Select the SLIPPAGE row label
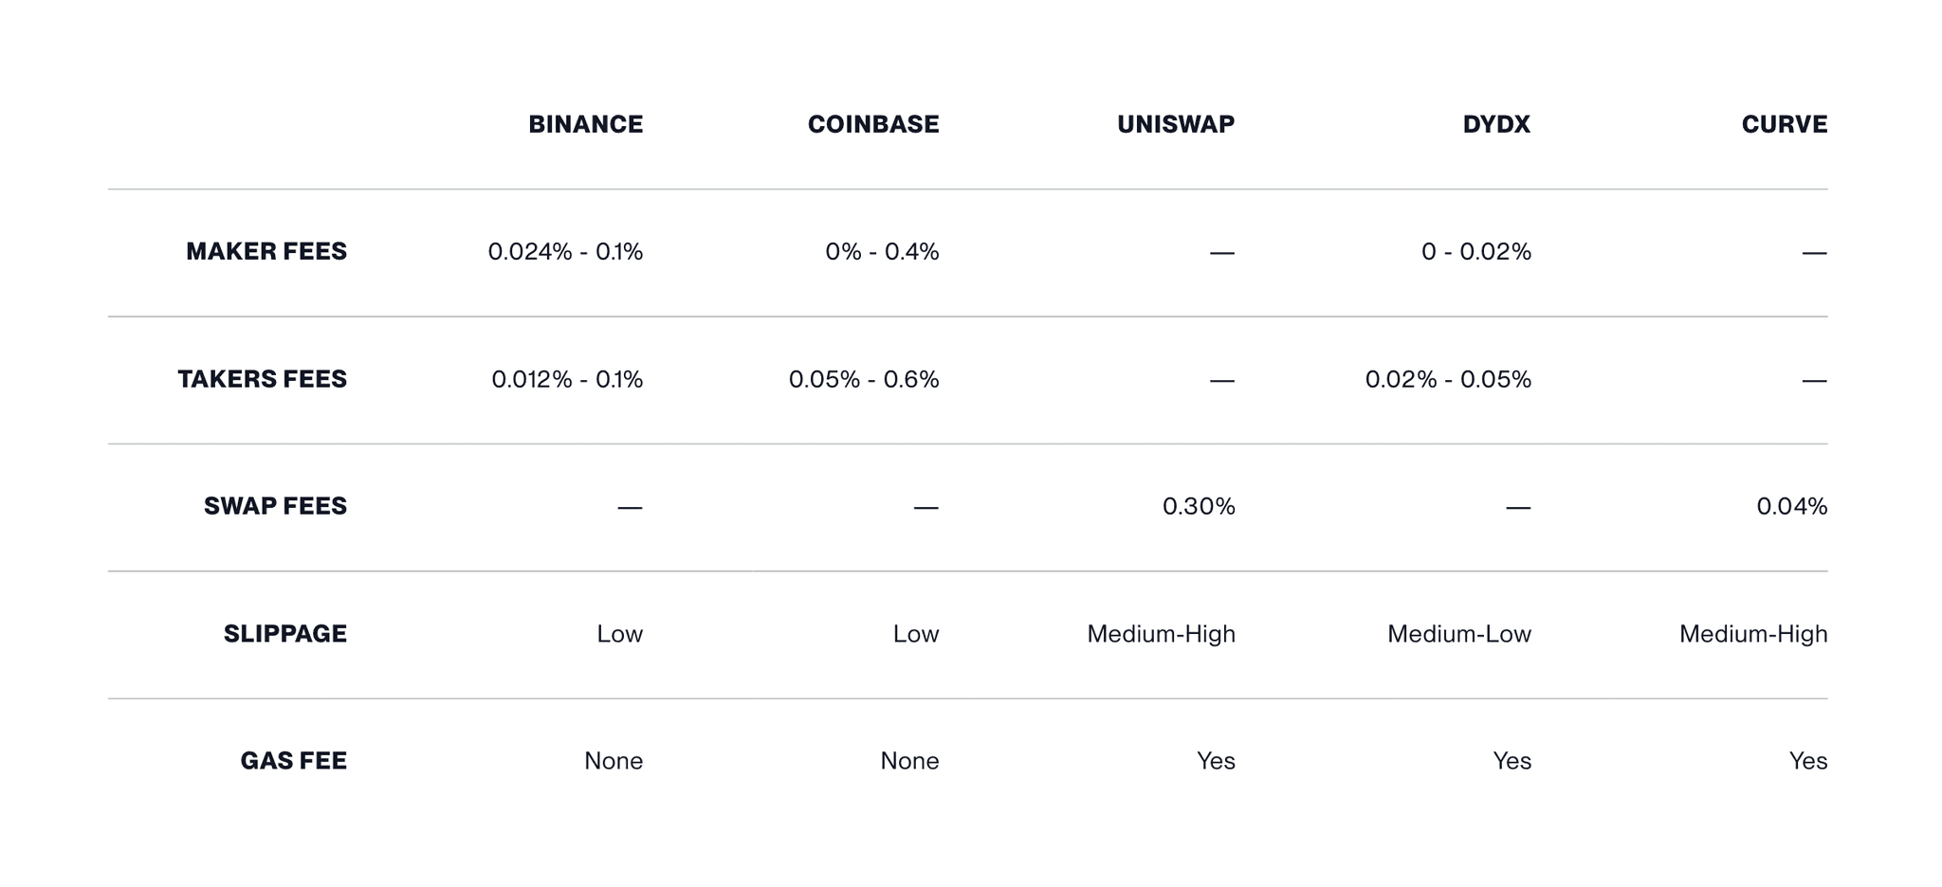 [x=284, y=633]
